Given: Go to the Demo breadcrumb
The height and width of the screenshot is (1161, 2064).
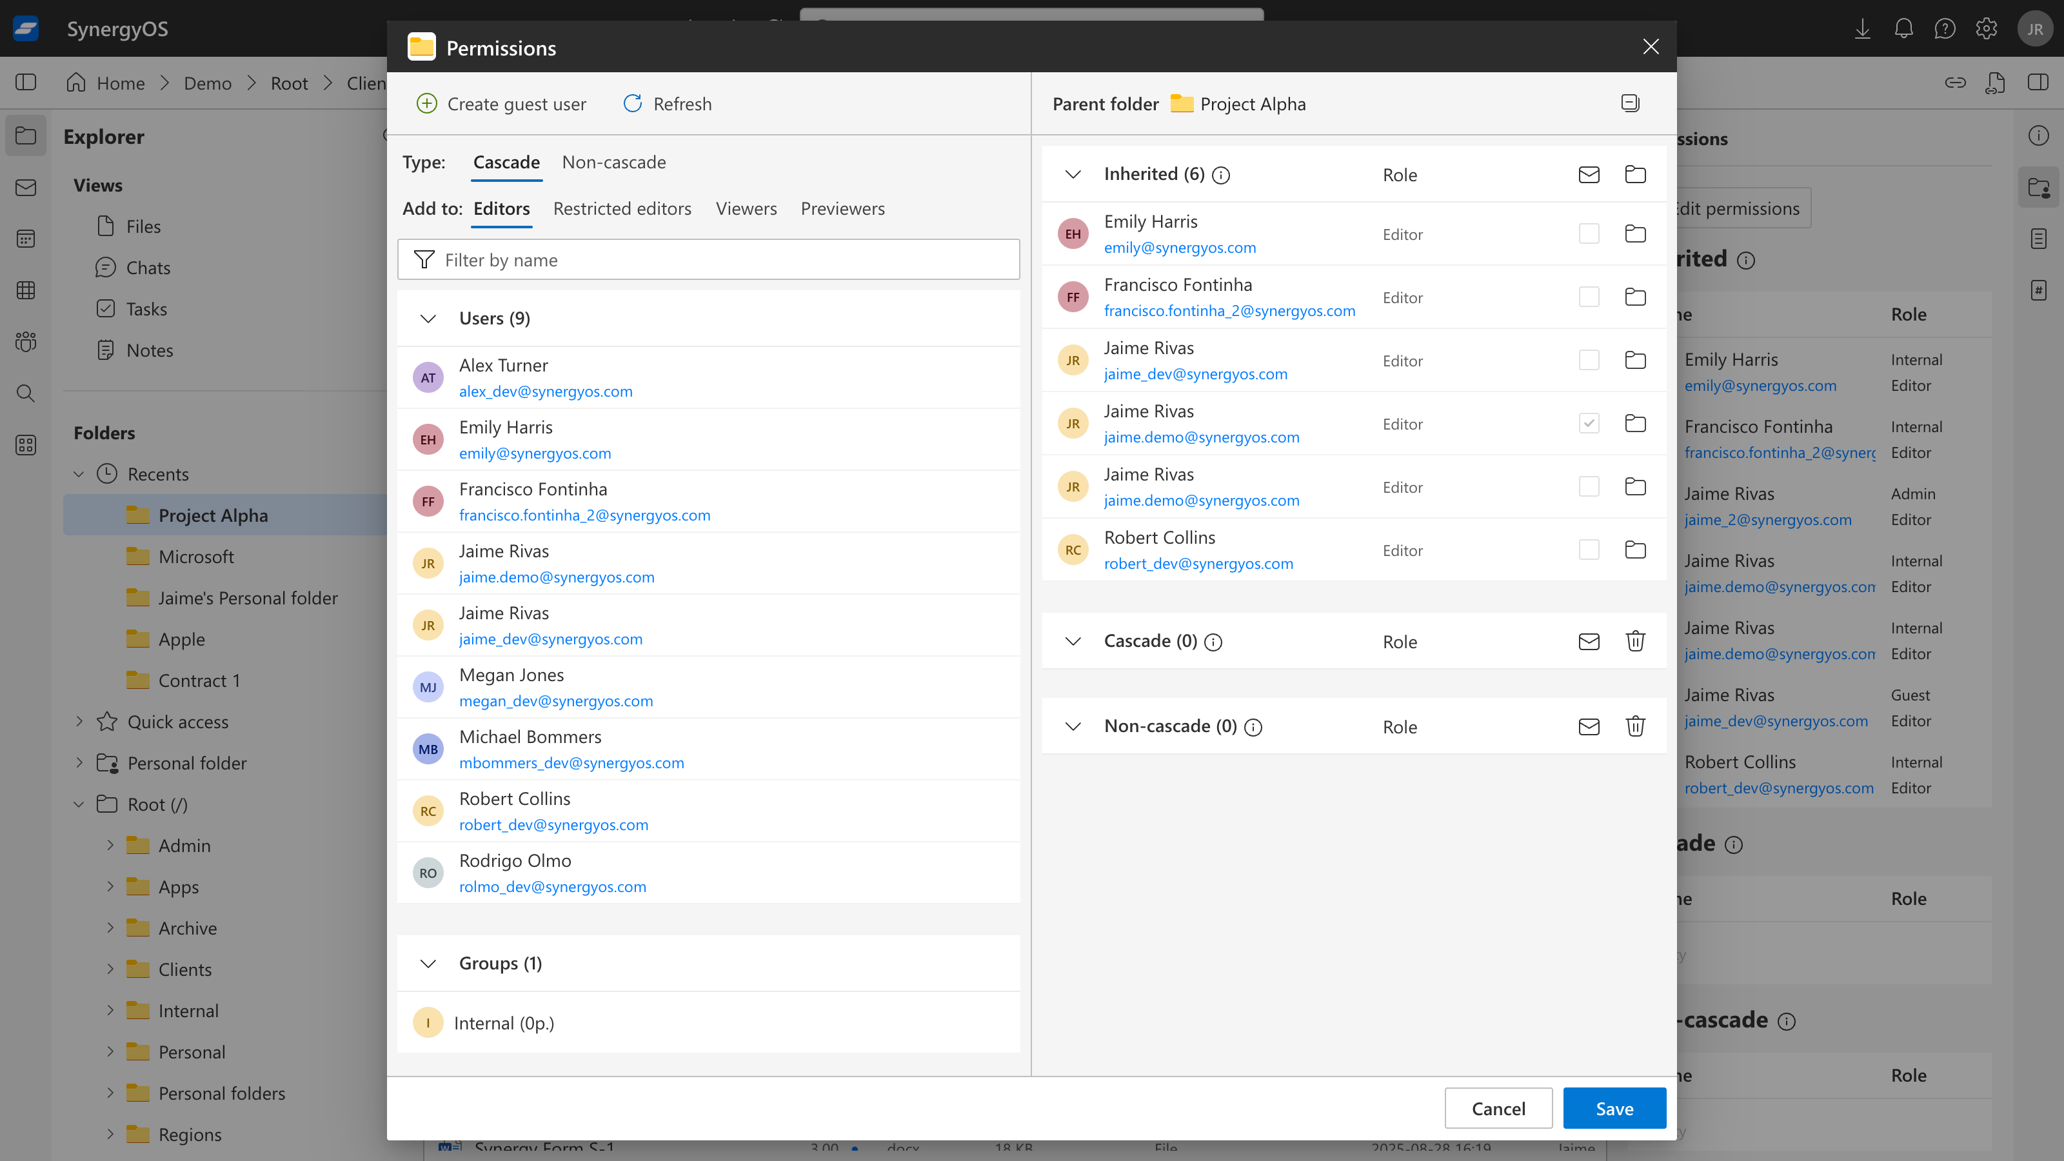Looking at the screenshot, I should pyautogui.click(x=208, y=83).
